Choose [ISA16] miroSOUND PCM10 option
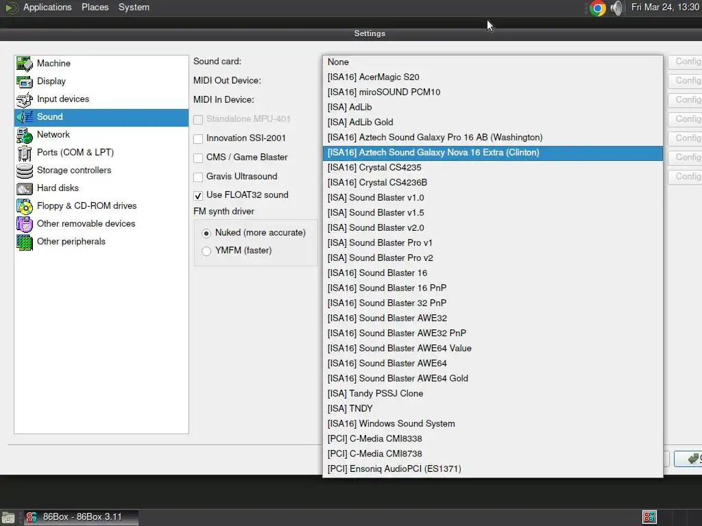The height and width of the screenshot is (526, 702). pyautogui.click(x=492, y=92)
